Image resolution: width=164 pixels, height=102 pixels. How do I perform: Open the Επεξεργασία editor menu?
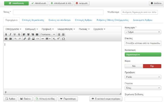13,29
